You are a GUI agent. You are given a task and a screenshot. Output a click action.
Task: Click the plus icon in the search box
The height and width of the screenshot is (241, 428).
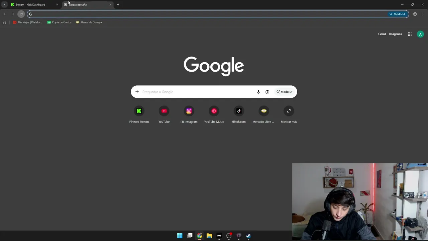tap(137, 92)
